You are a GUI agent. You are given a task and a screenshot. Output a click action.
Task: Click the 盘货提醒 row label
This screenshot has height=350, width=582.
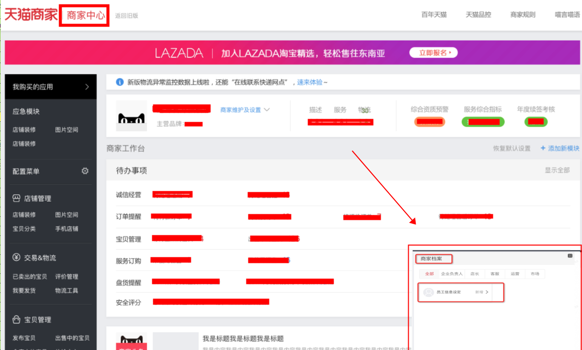128,282
